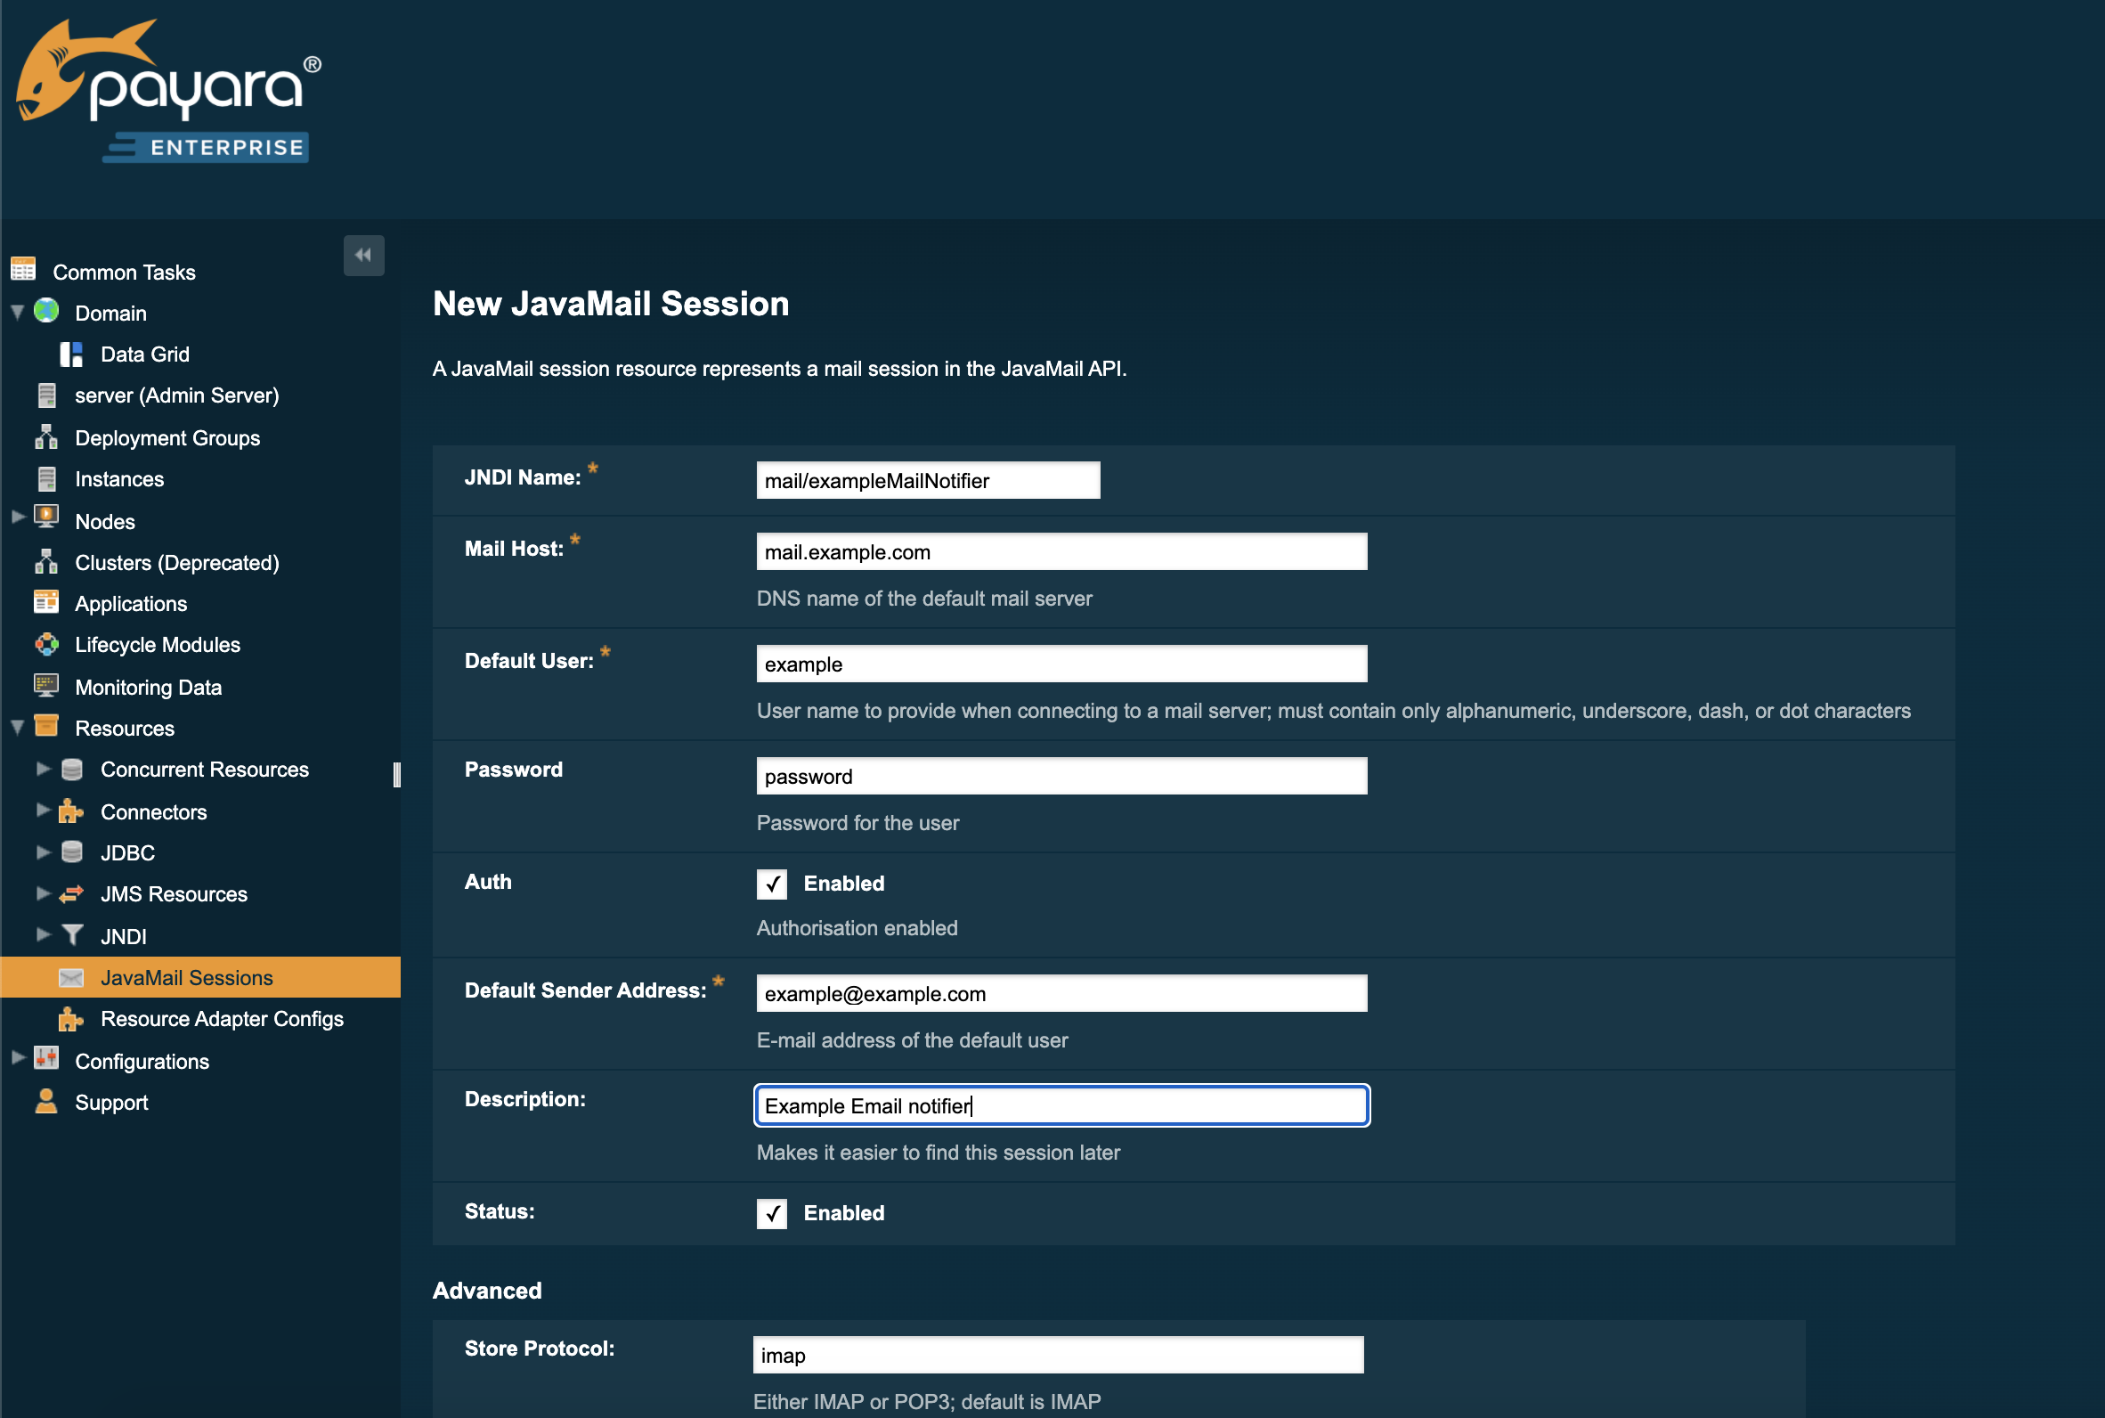Open server (Admin Server) page

pyautogui.click(x=176, y=395)
